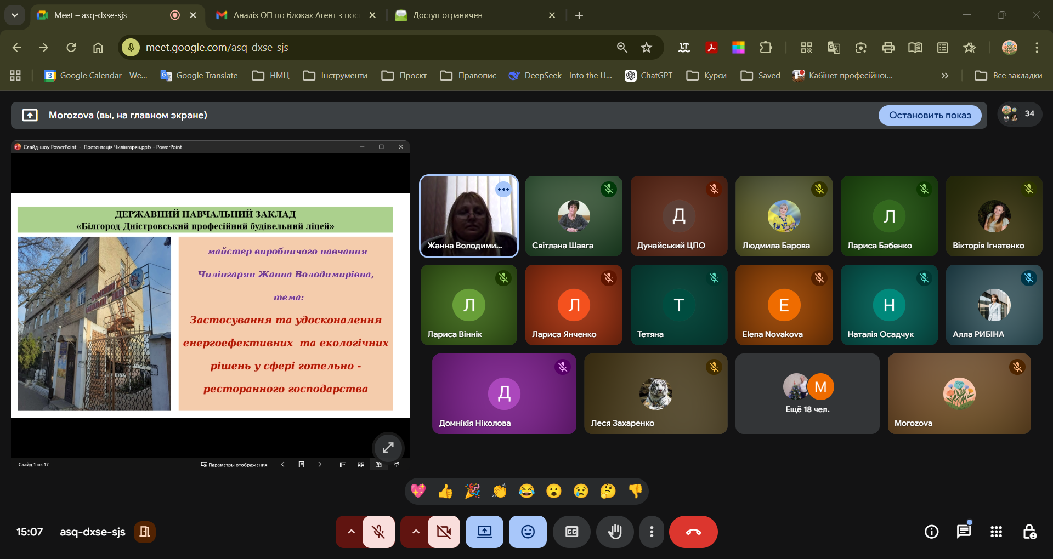Viewport: 1053px width, 559px height.
Task: Open more options three-dot menu
Action: click(x=652, y=532)
